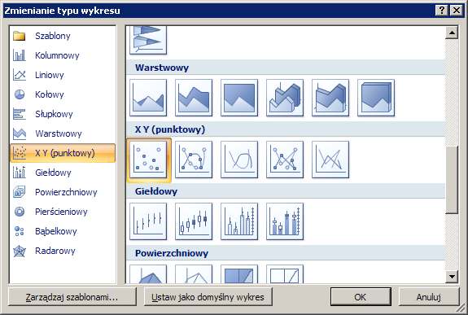Choose scatter with straight lines only
468x315 pixels.
click(330, 160)
